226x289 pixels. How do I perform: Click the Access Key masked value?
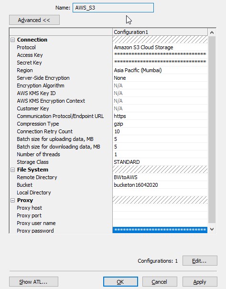(x=160, y=55)
